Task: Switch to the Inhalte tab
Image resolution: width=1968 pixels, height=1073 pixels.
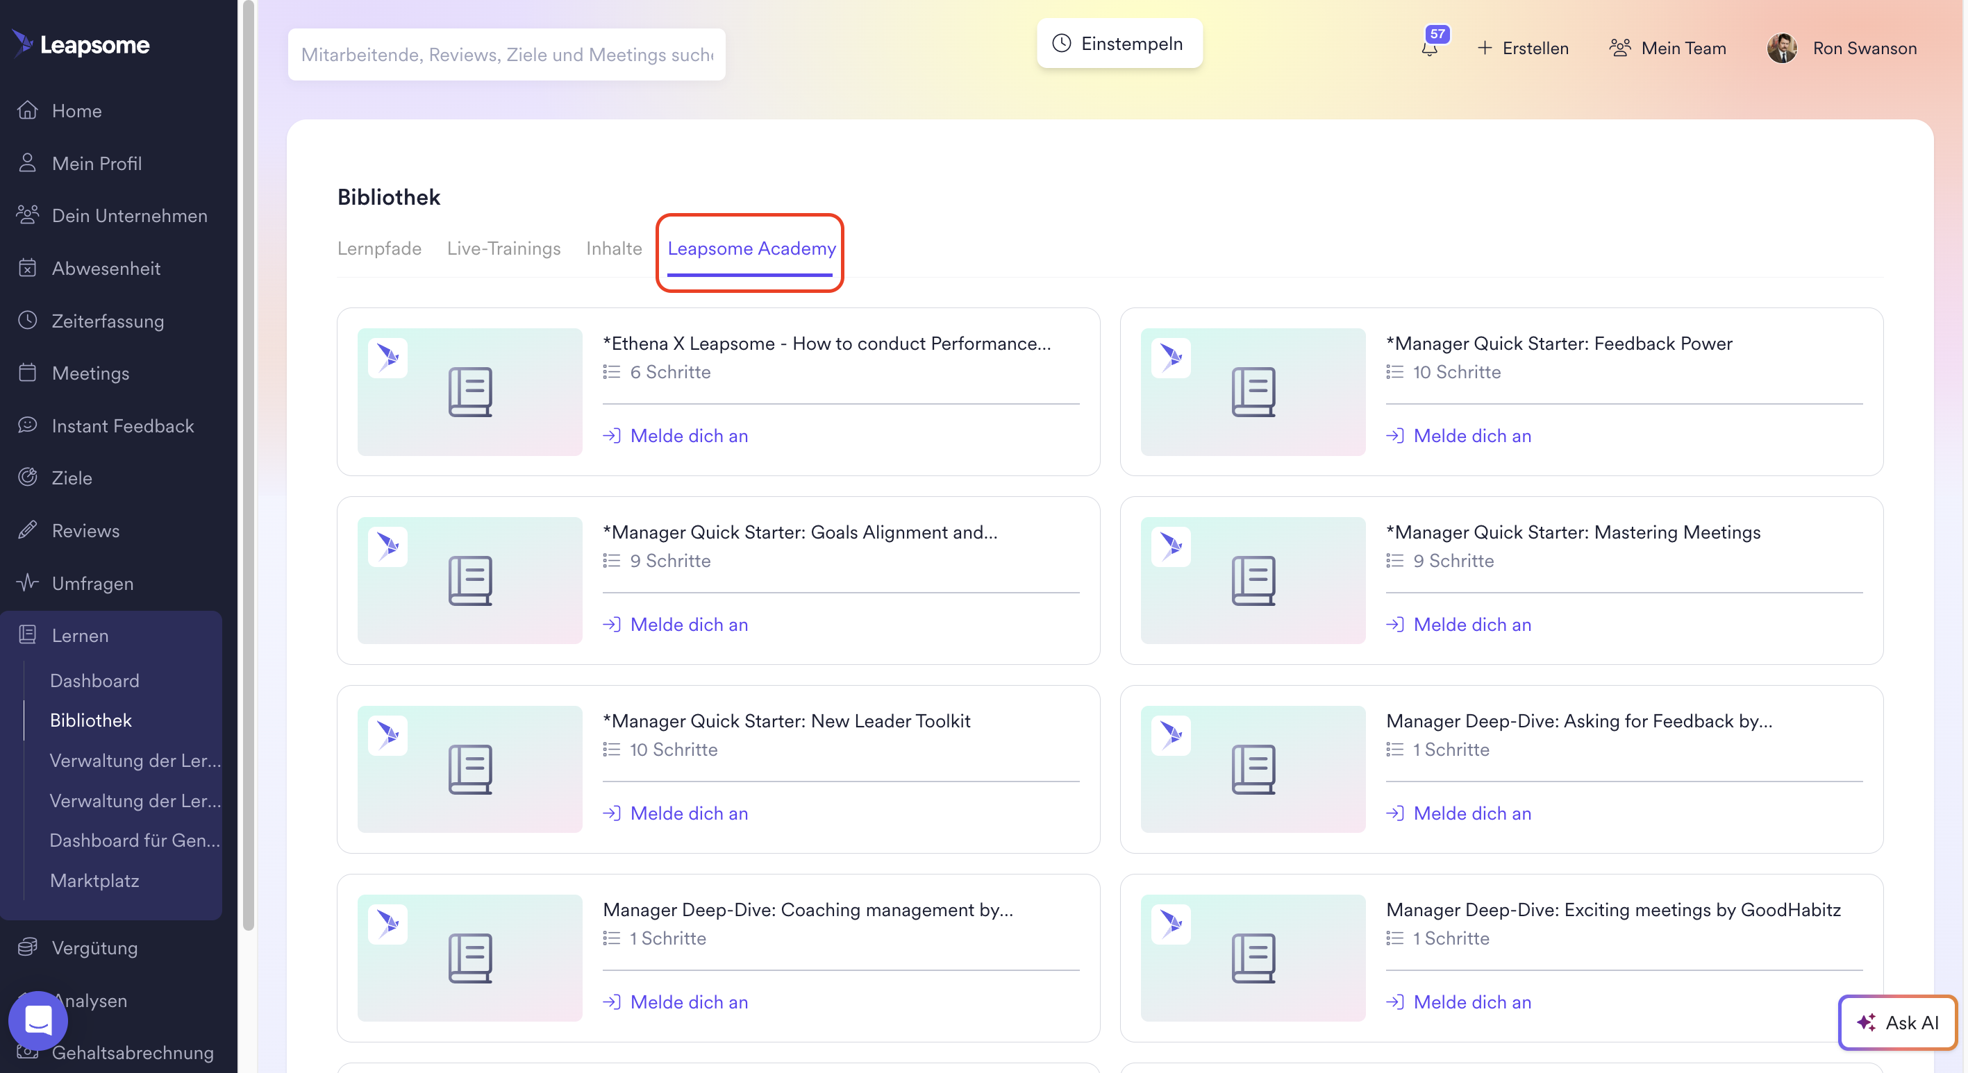Action: (x=613, y=248)
